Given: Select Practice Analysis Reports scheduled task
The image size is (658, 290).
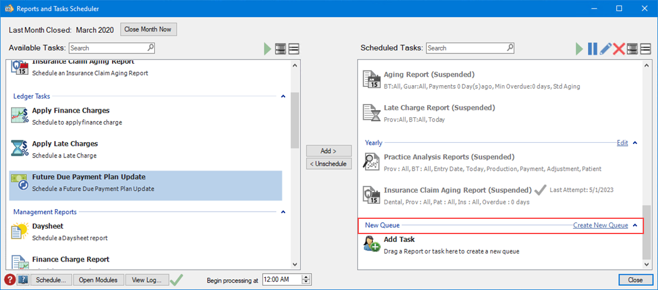Looking at the screenshot, I should tap(448, 157).
